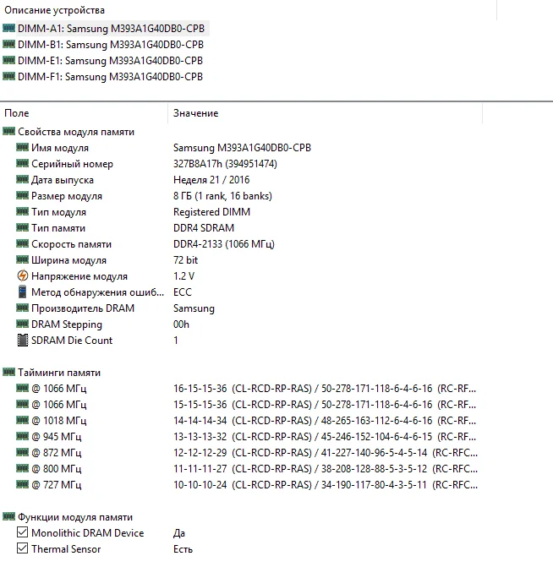Click the icon beside 'Серийный номер'
Viewport: 553px width, 567px height.
pos(22,163)
